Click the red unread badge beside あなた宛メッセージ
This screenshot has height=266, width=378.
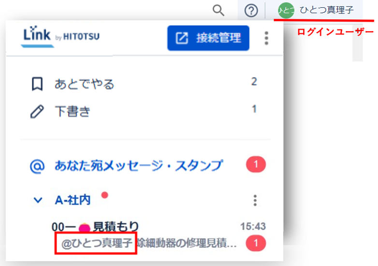(256, 165)
